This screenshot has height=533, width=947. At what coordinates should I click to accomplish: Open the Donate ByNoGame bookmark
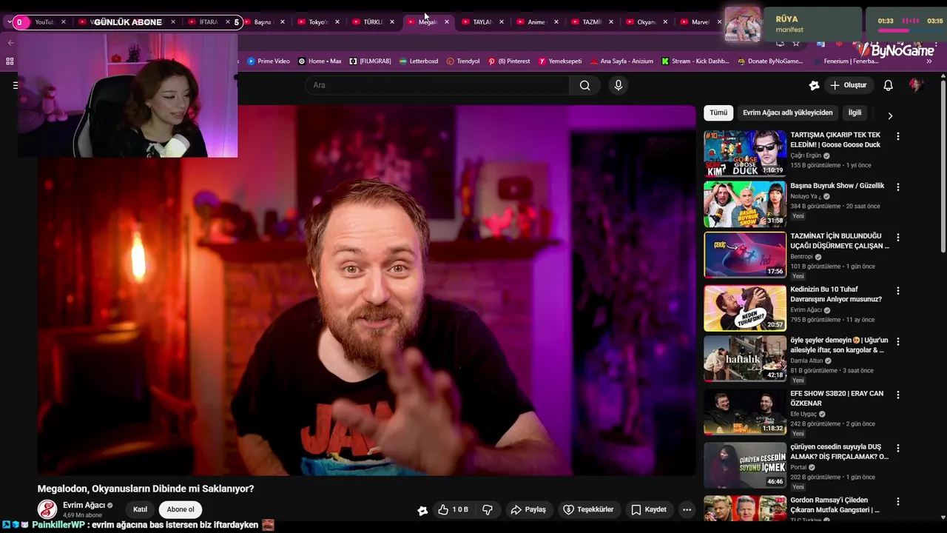(770, 61)
